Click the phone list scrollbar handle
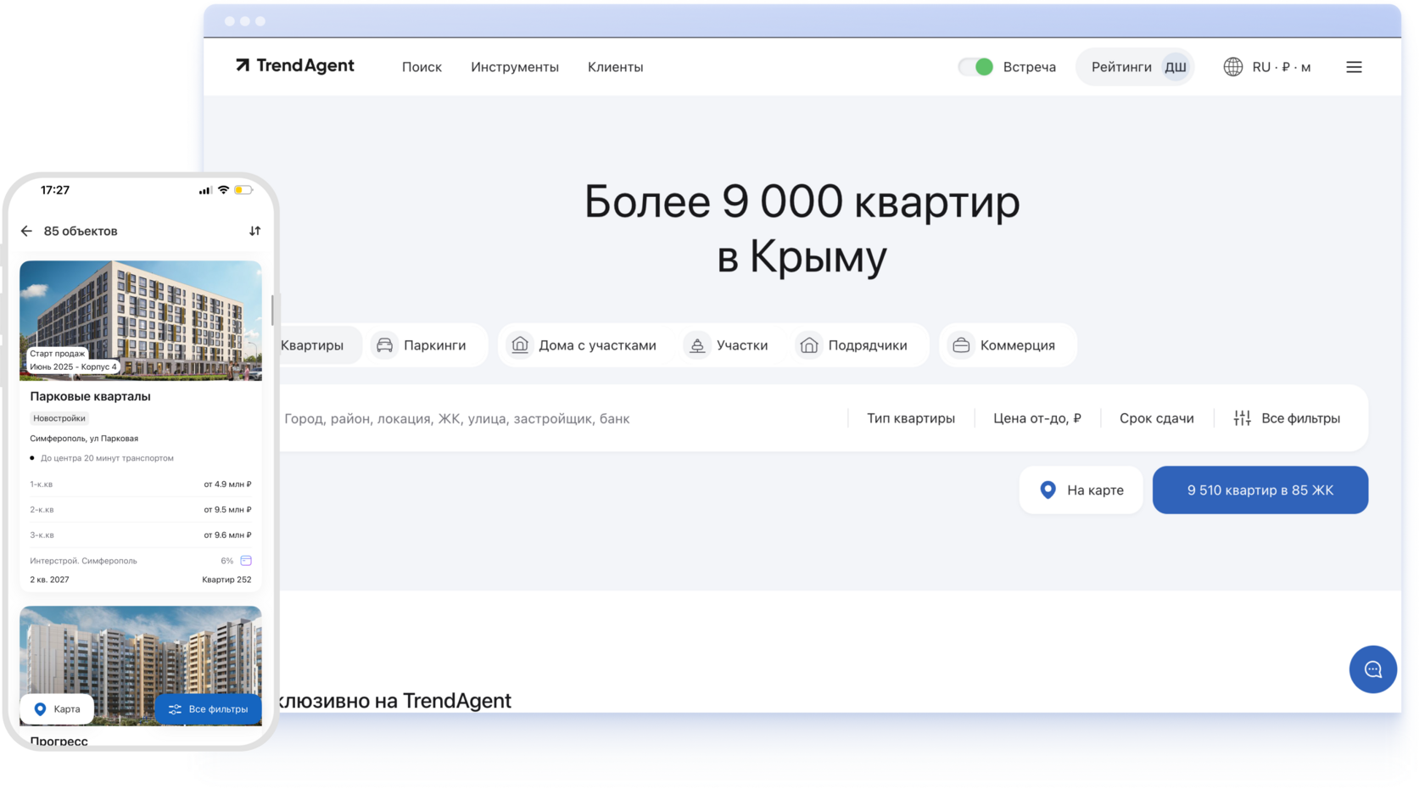Screen dimensions: 1425x795 tap(272, 310)
